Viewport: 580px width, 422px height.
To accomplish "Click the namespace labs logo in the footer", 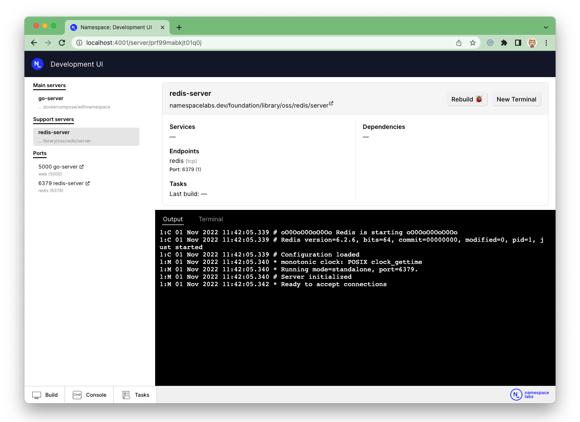I will [529, 395].
